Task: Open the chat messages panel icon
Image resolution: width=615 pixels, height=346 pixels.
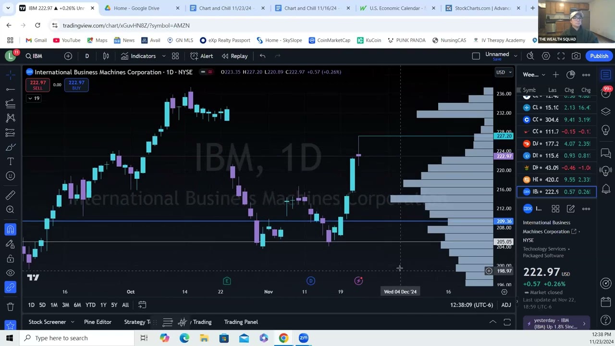Action: click(606, 153)
